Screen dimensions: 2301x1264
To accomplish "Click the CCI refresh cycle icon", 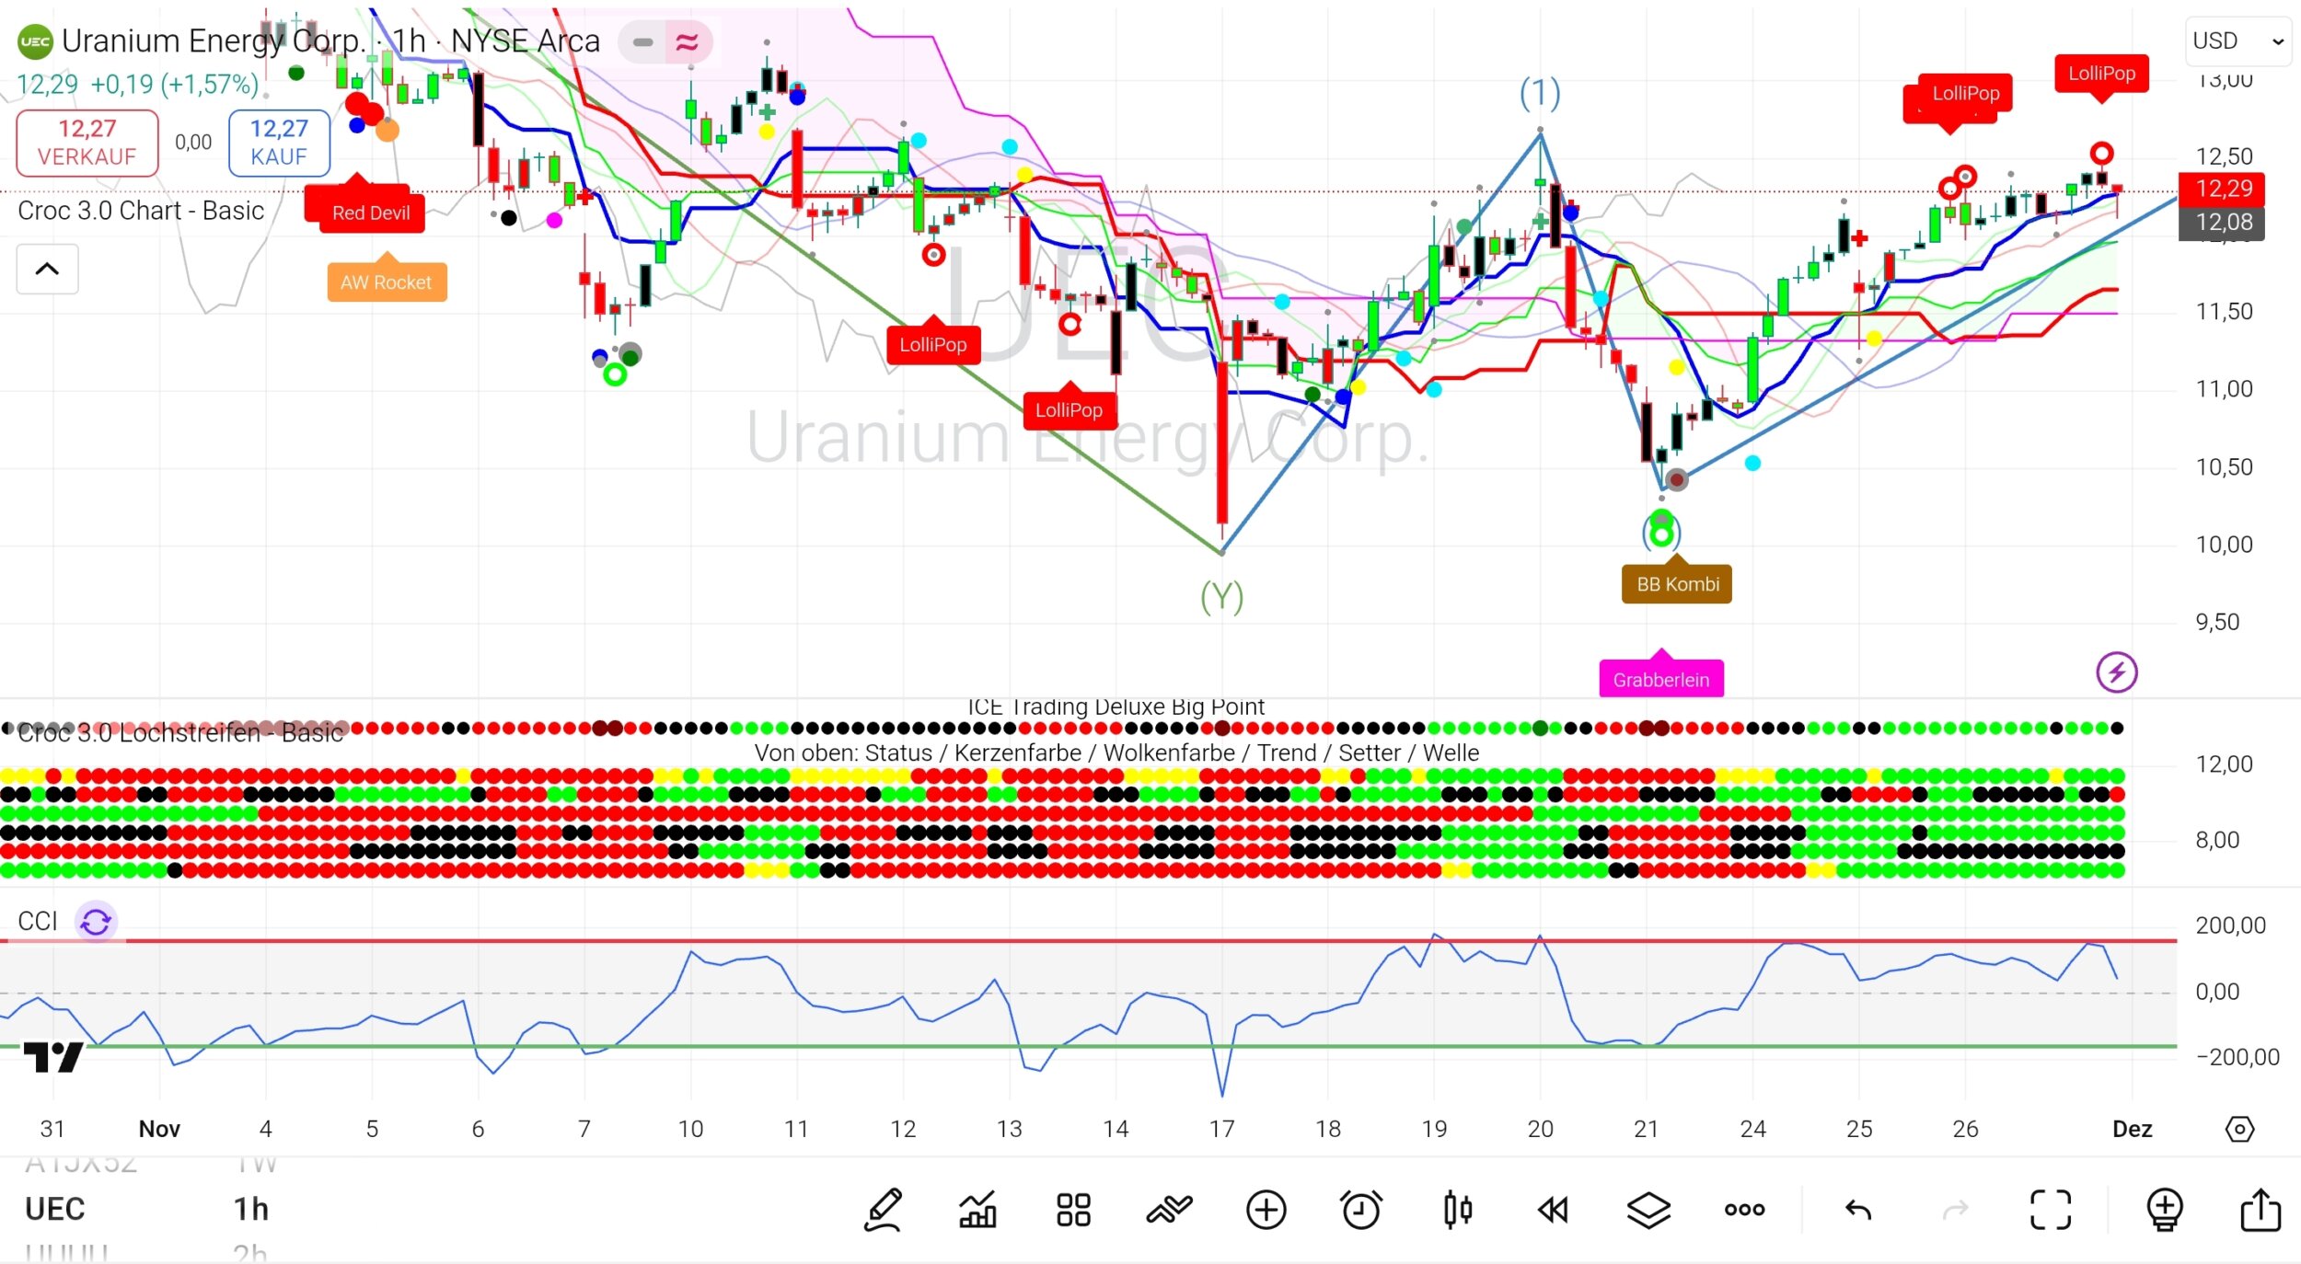I will click(x=96, y=921).
